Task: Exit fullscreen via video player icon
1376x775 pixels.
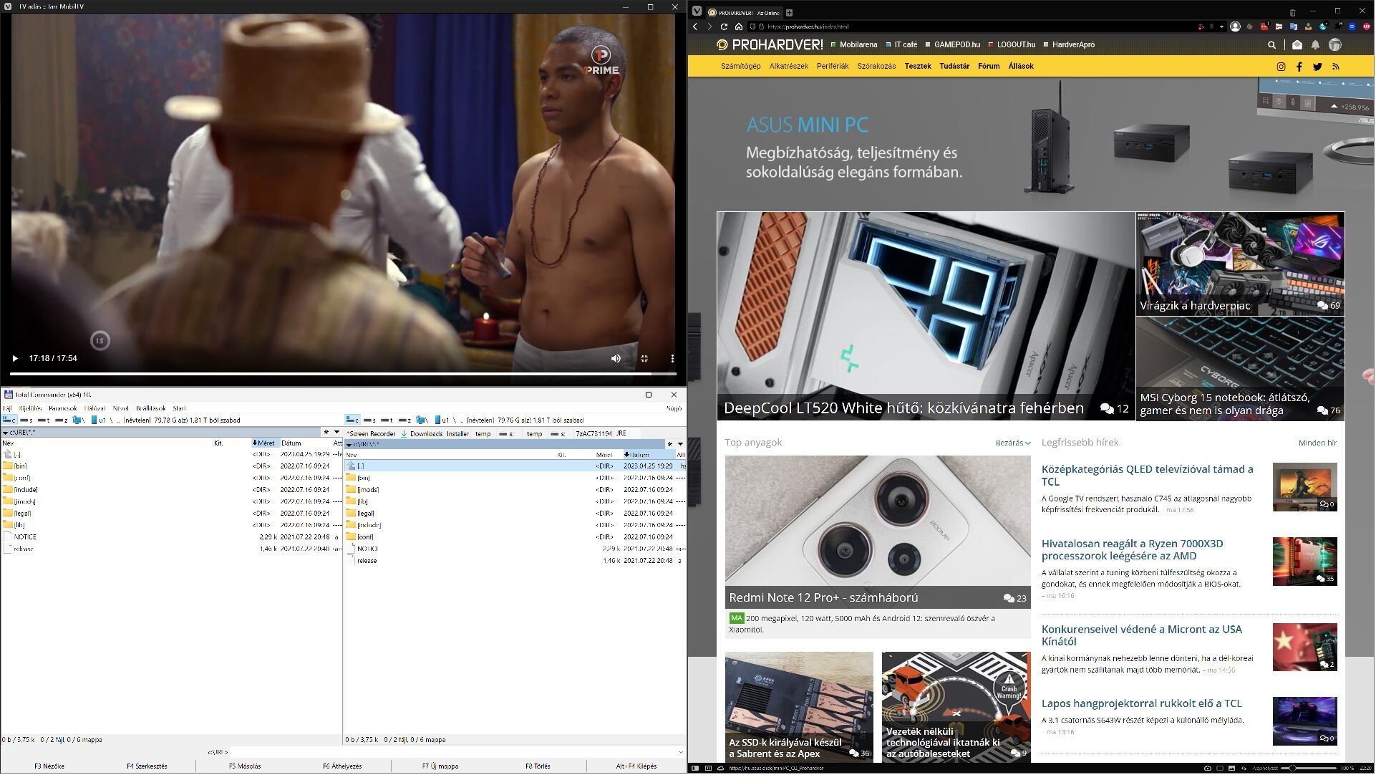Action: [644, 359]
